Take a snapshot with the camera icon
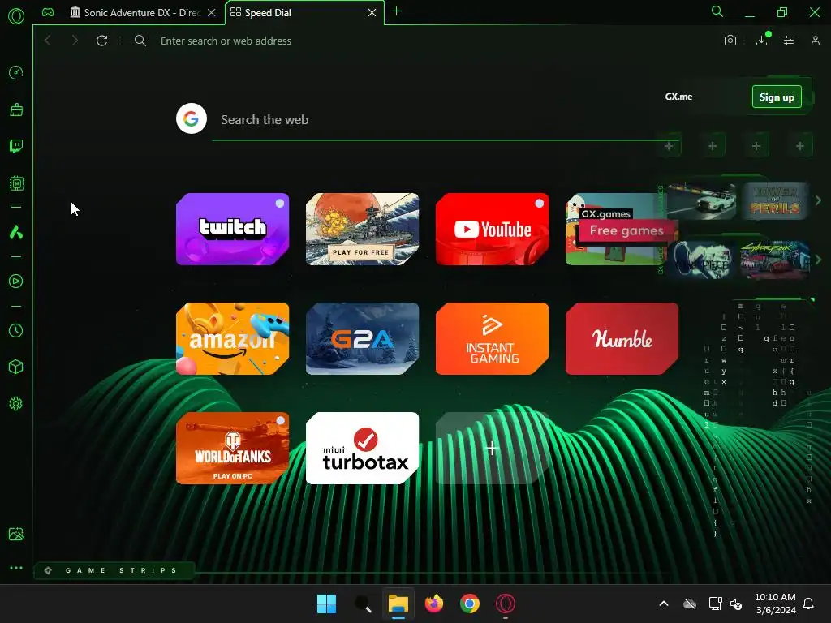This screenshot has height=623, width=831. click(730, 41)
